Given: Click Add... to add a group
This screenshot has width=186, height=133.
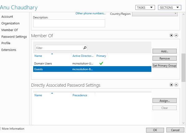Looking at the screenshot, I should point(164,51).
